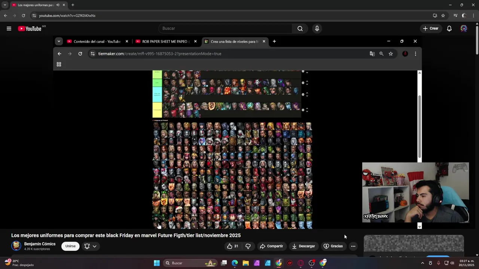Click '4.39 K suscriptores' text
This screenshot has height=269, width=479.
pos(37,249)
